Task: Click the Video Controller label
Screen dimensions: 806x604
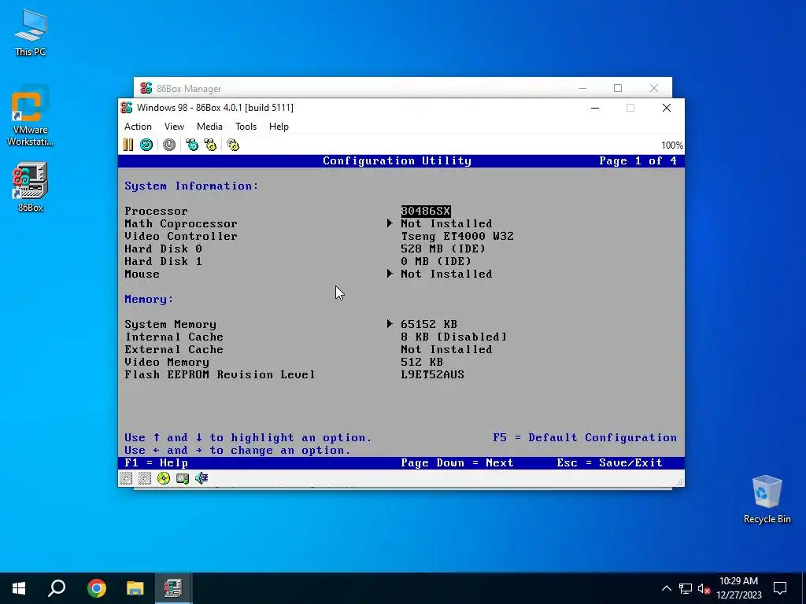Action: point(181,236)
